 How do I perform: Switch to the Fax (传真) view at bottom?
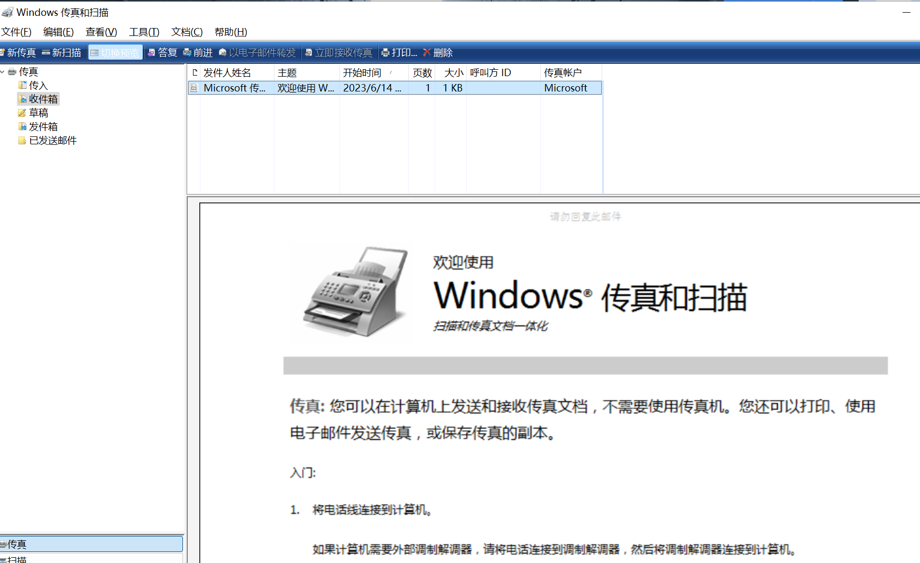91,544
